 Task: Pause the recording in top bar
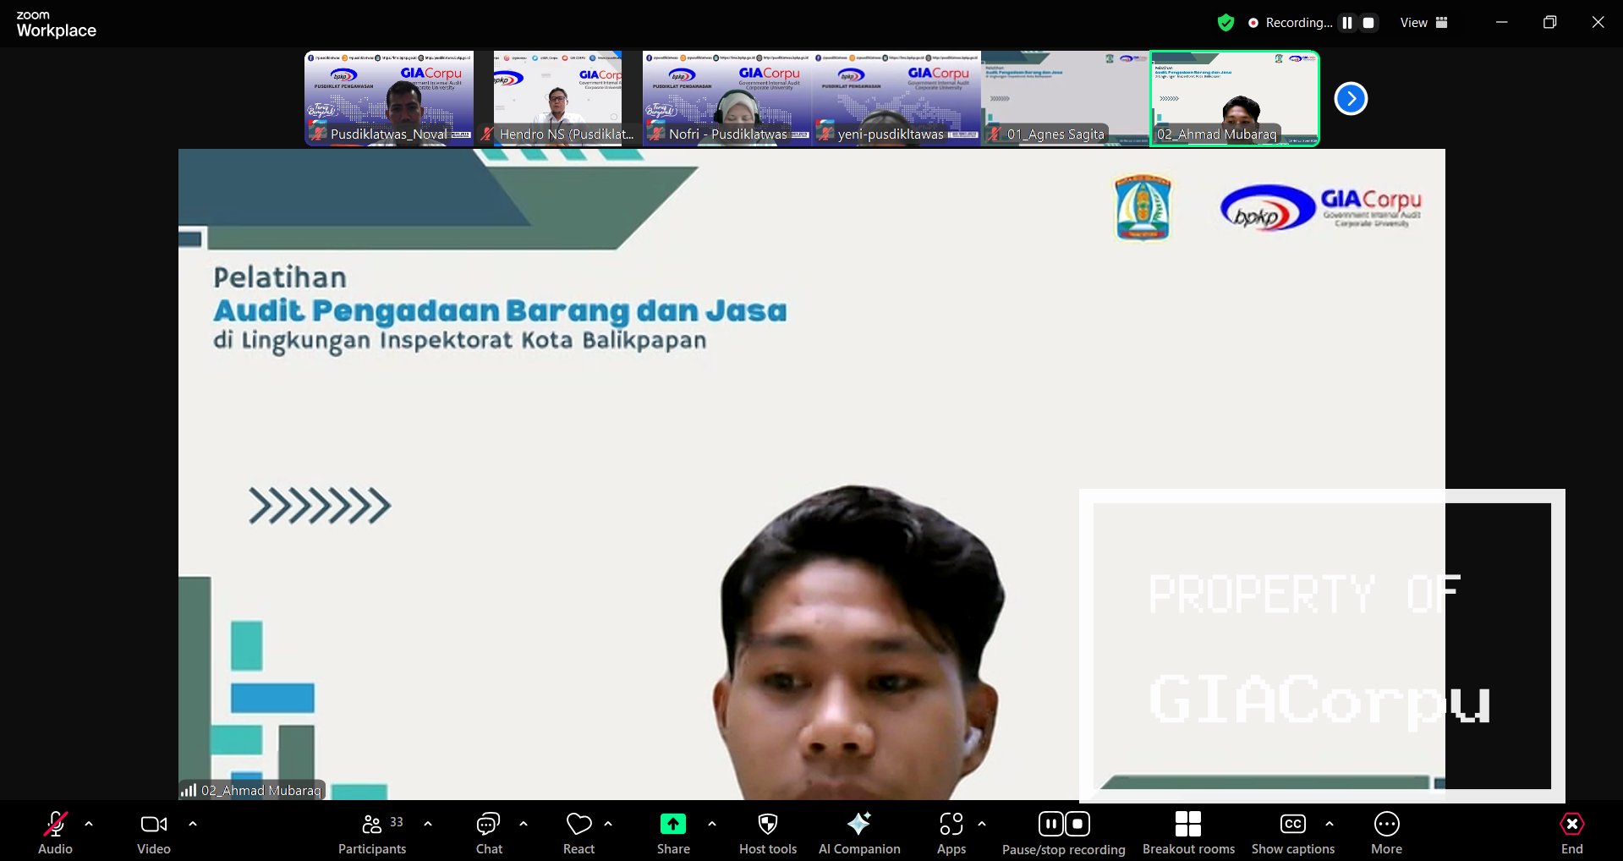click(x=1347, y=23)
